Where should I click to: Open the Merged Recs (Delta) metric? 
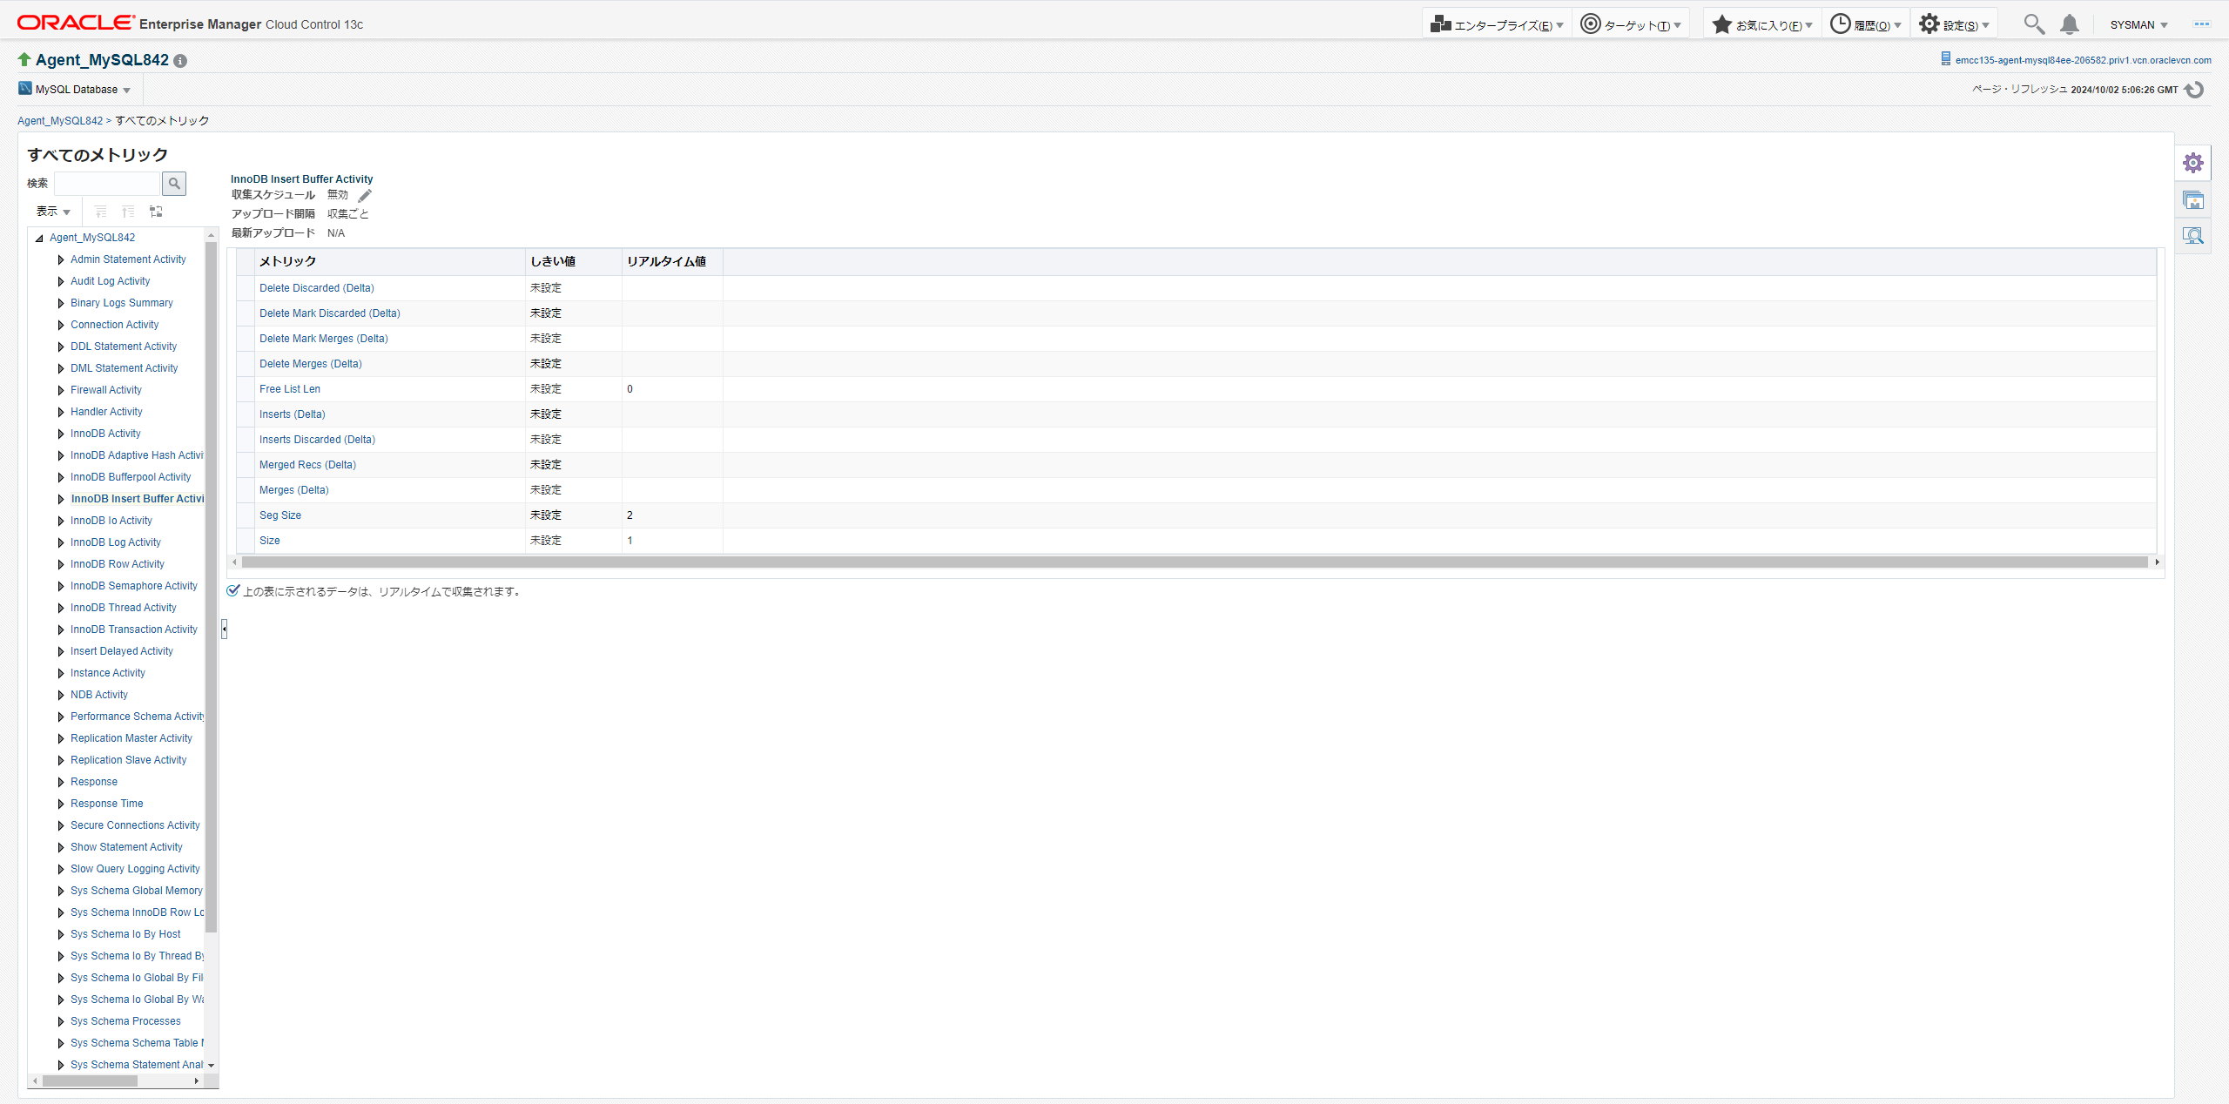[307, 465]
